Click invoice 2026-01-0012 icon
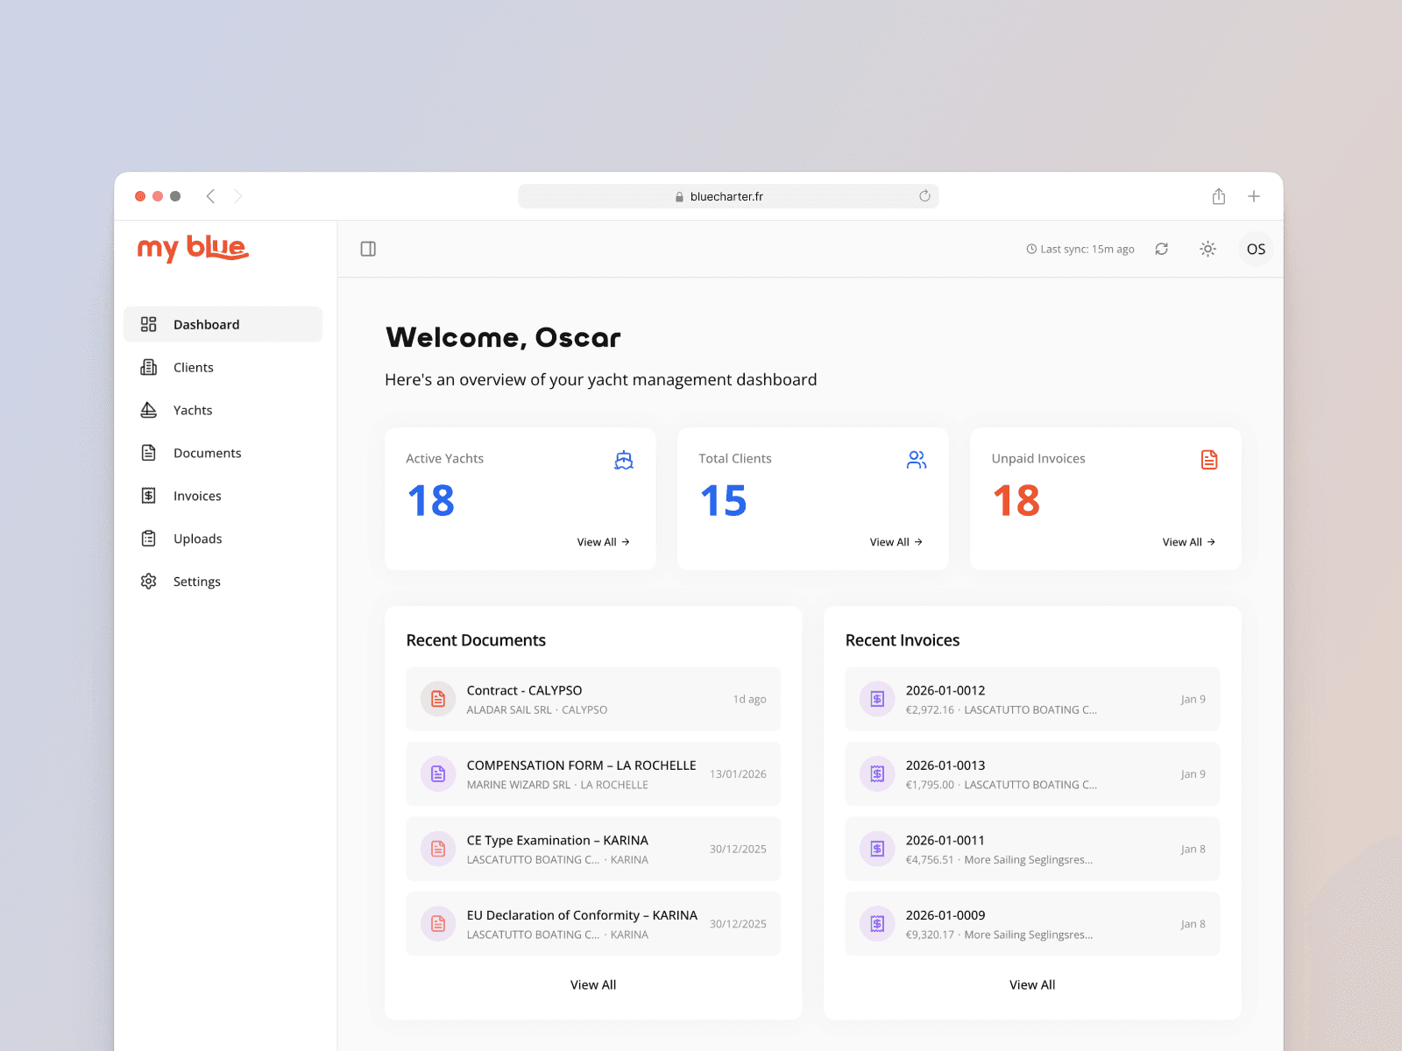Viewport: 1402px width, 1051px height. coord(877,699)
